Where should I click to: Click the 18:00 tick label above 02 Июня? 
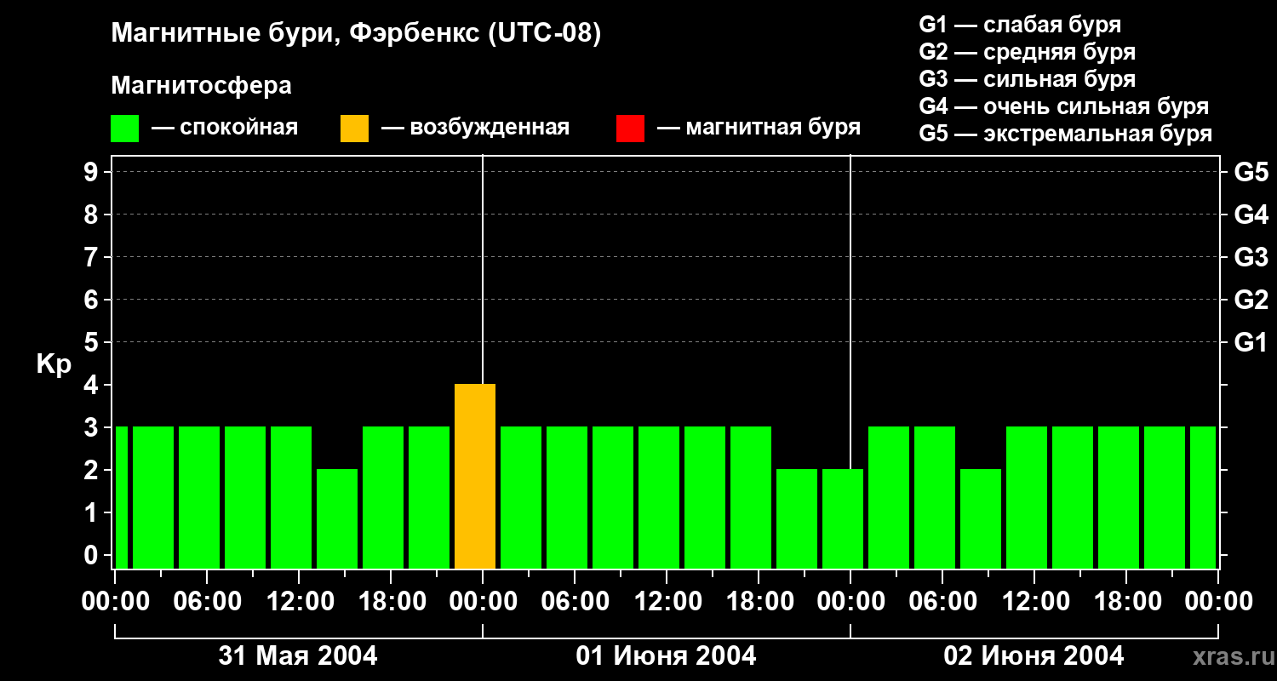coord(1126,602)
